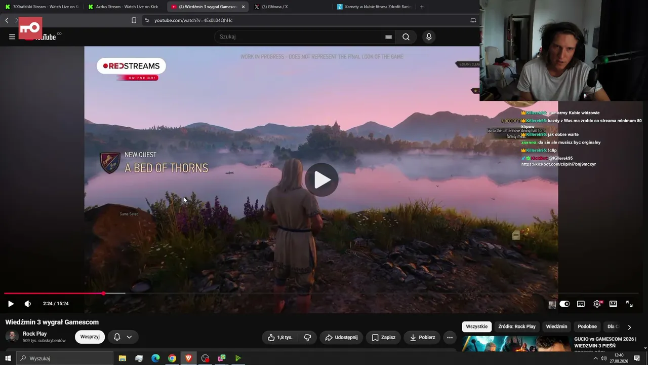Viewport: 648px width, 365px height.
Task: Open the cast icon in browser toolbar
Action: [473, 20]
